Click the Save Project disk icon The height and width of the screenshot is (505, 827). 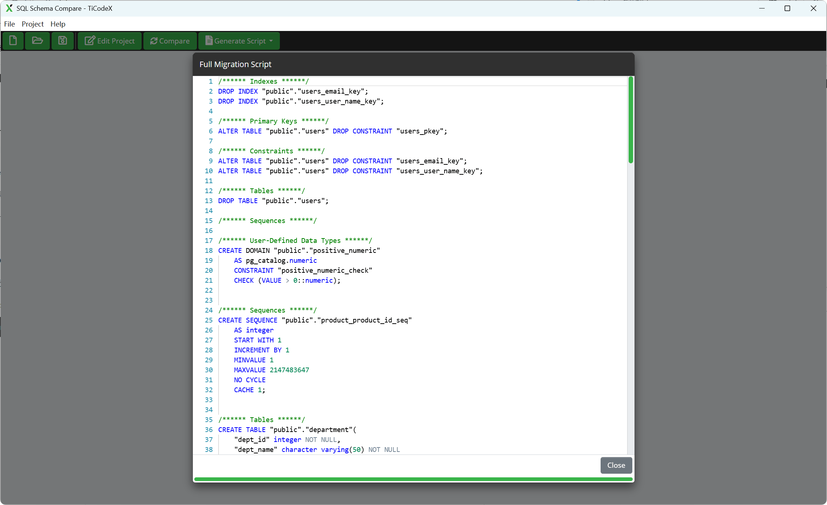(62, 41)
